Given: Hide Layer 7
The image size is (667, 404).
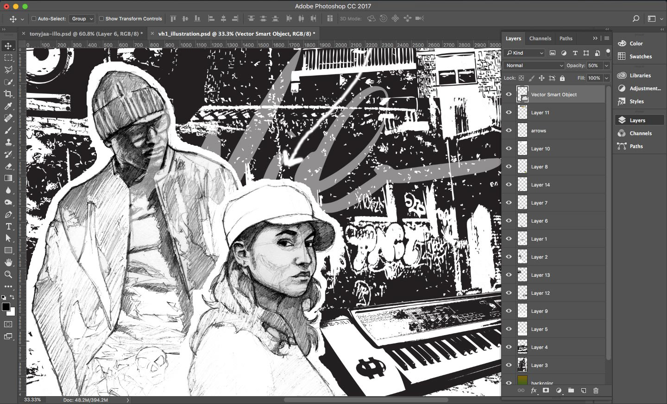Looking at the screenshot, I should 509,203.
